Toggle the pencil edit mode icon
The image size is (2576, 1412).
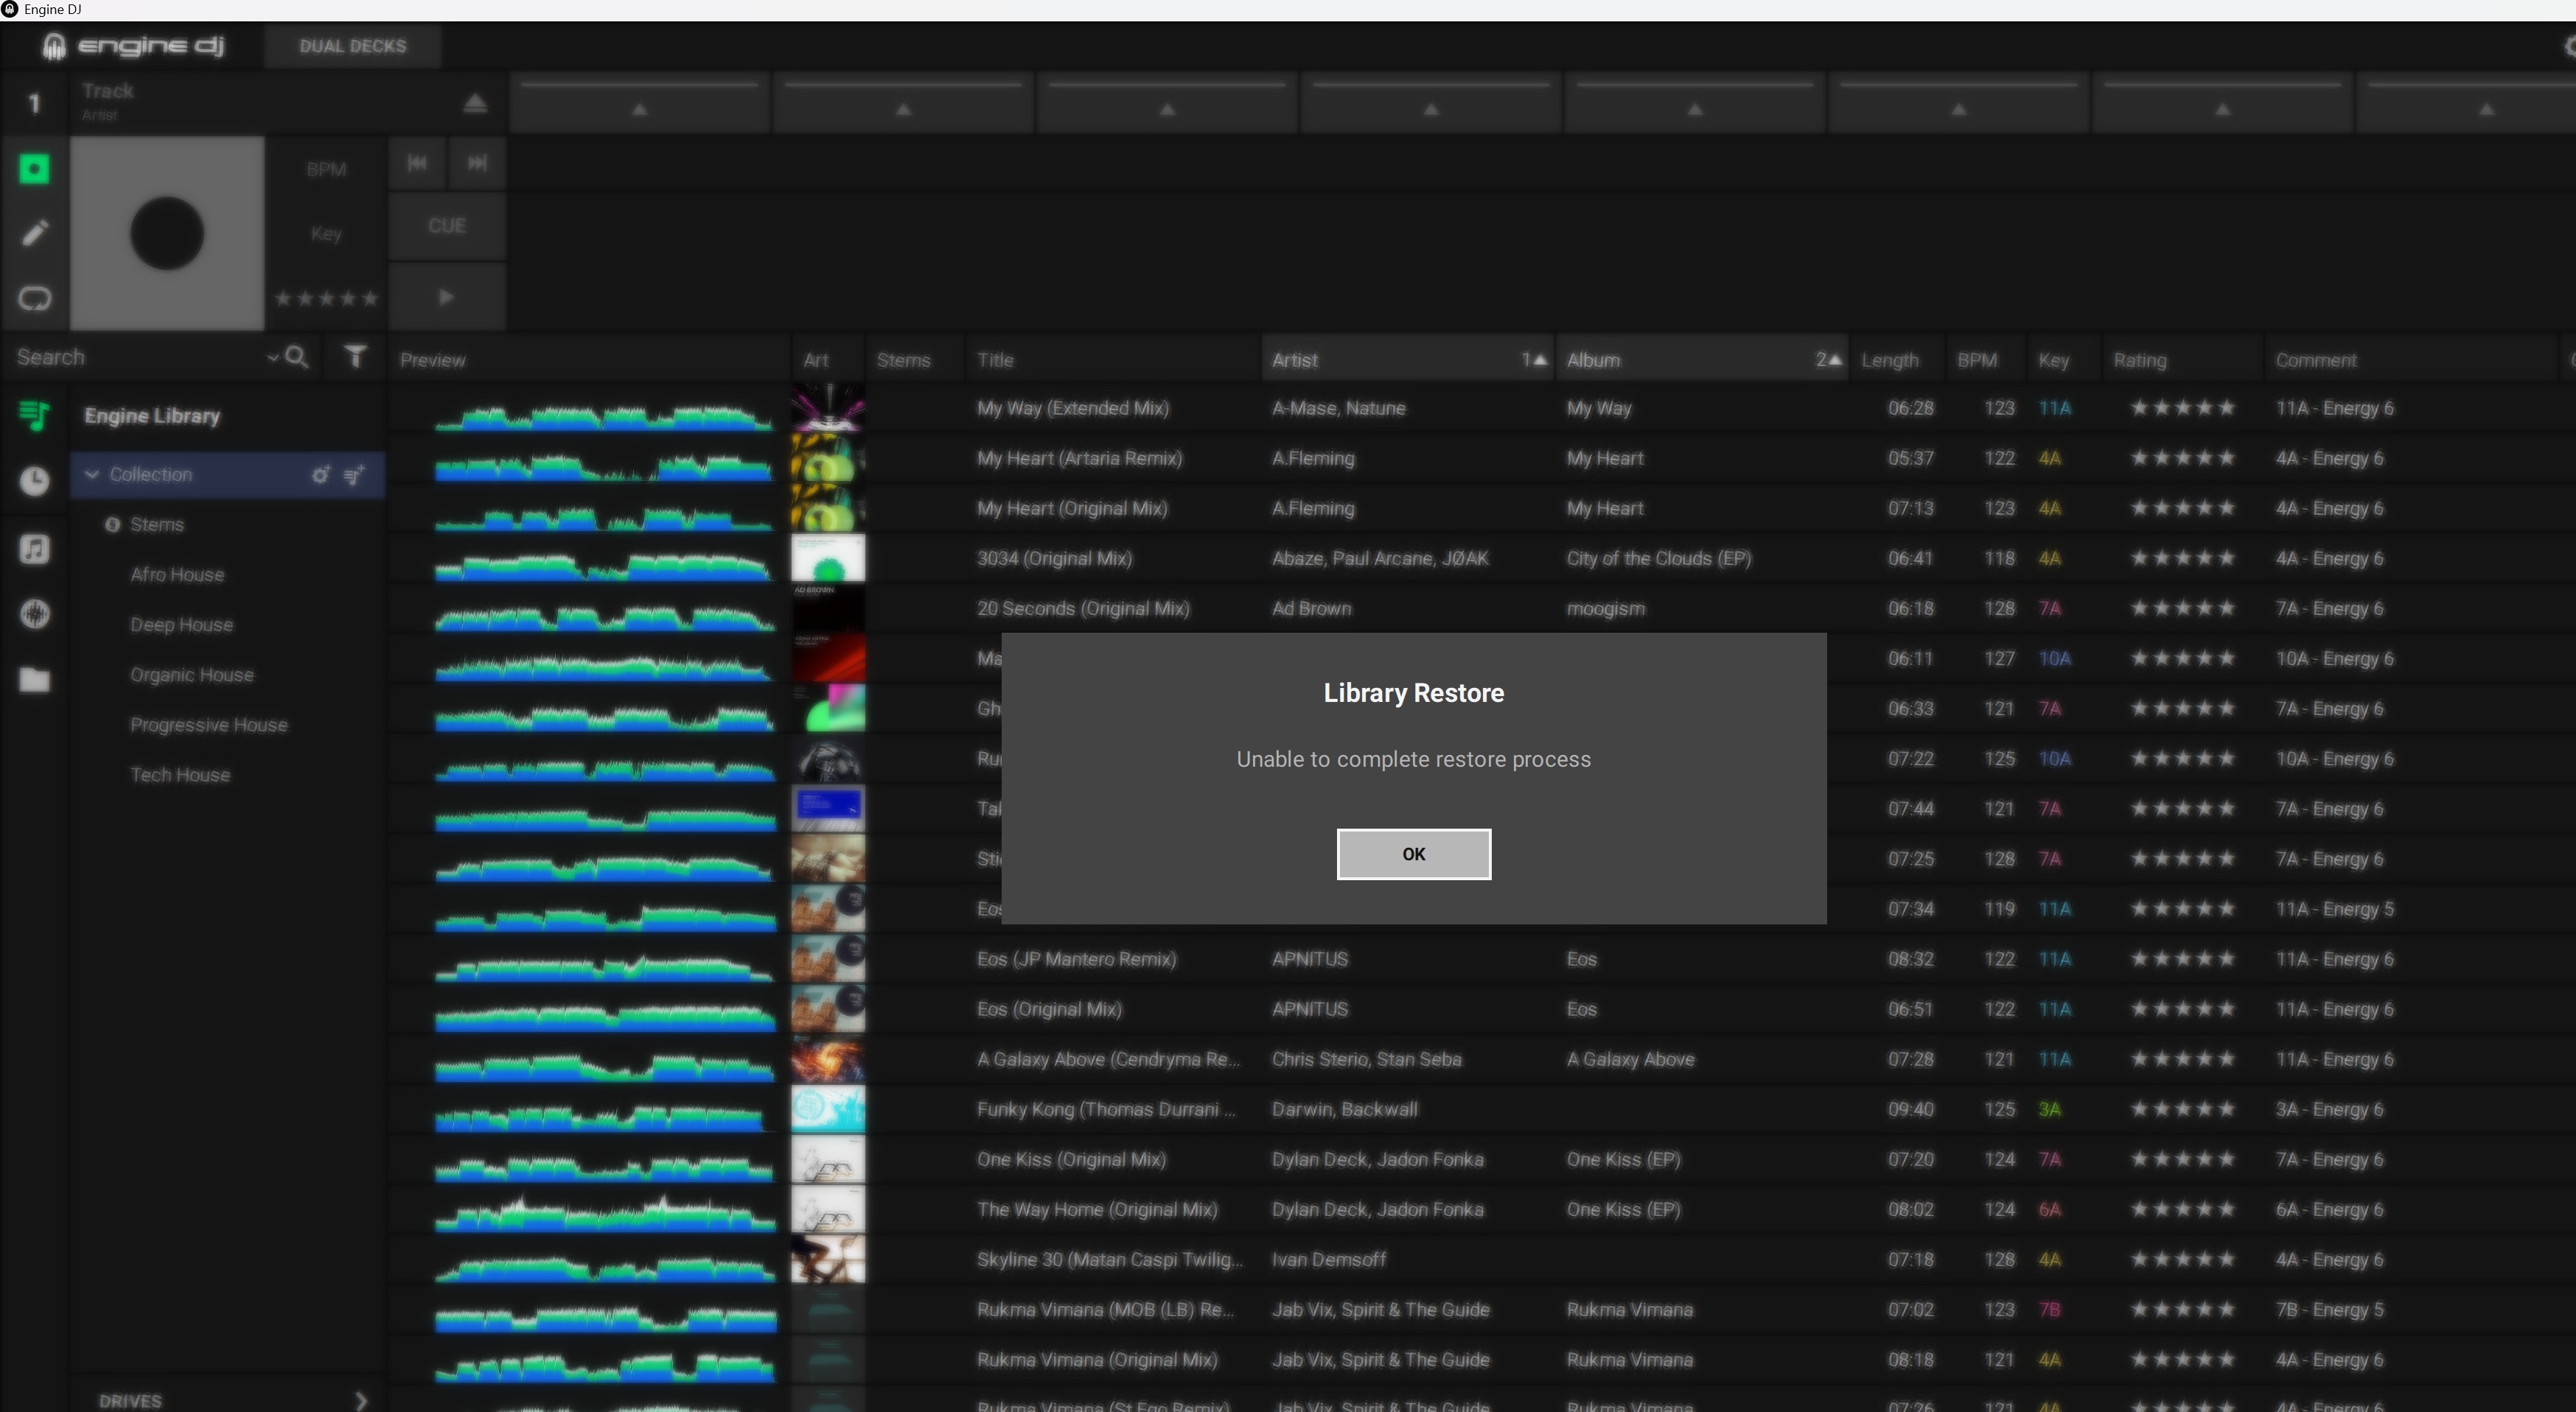click(x=34, y=233)
